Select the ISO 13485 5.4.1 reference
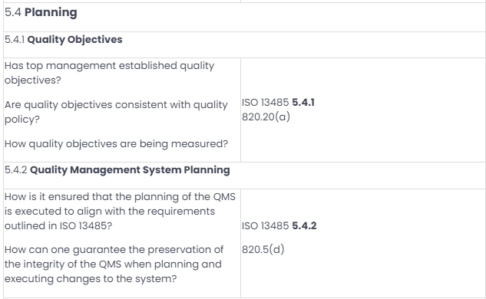This screenshot has height=299, width=486. pyautogui.click(x=278, y=103)
